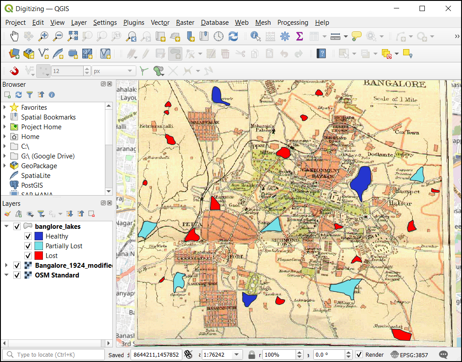Open the Project menu
Screen dimensions: 462x362
tap(15, 23)
